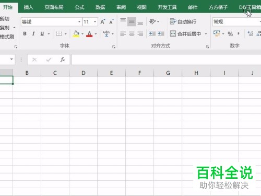Increase decimal places
Screen dimensions: 261x196
[x=251, y=33]
